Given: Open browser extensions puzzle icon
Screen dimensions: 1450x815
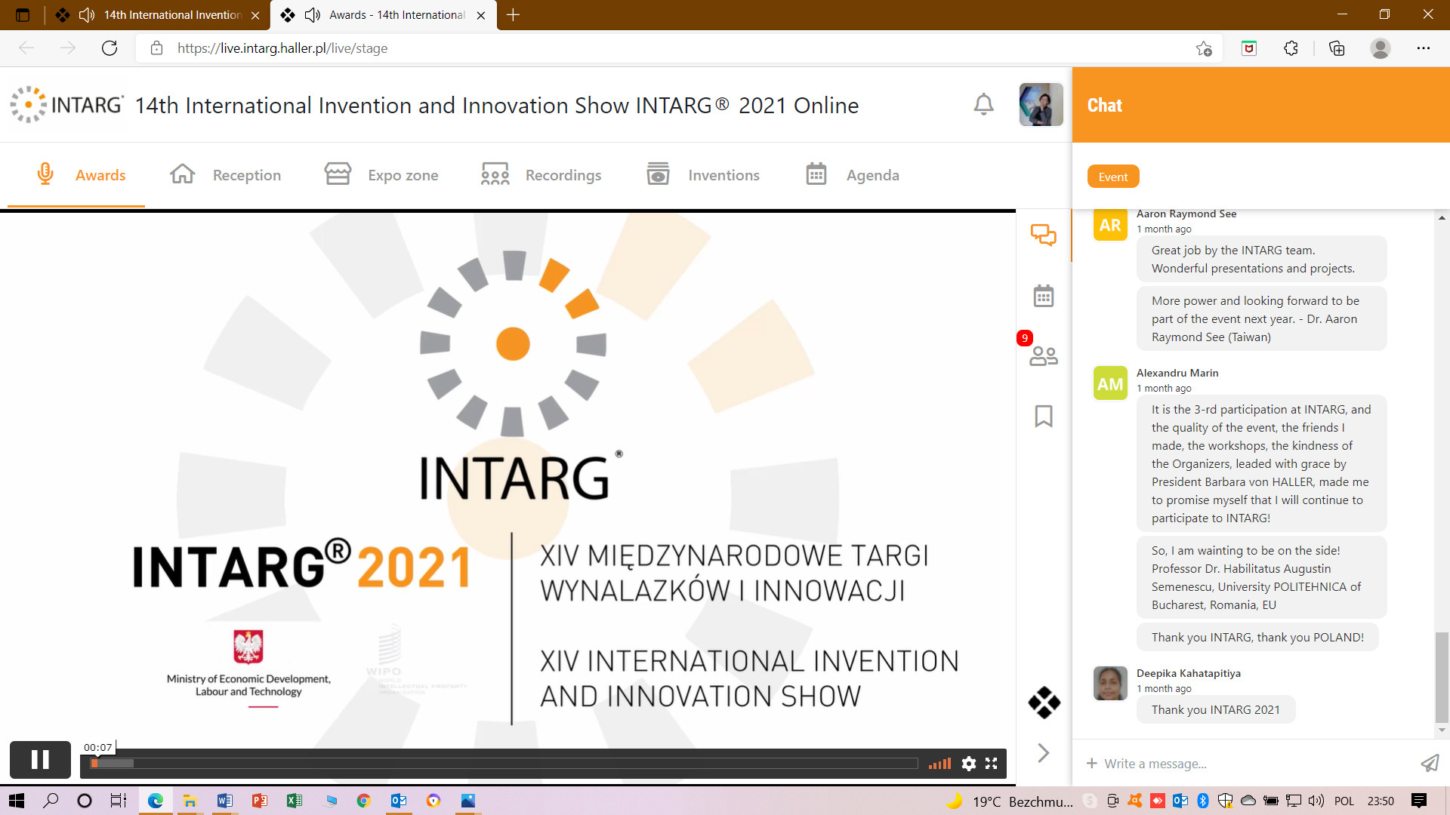Looking at the screenshot, I should click(1291, 48).
